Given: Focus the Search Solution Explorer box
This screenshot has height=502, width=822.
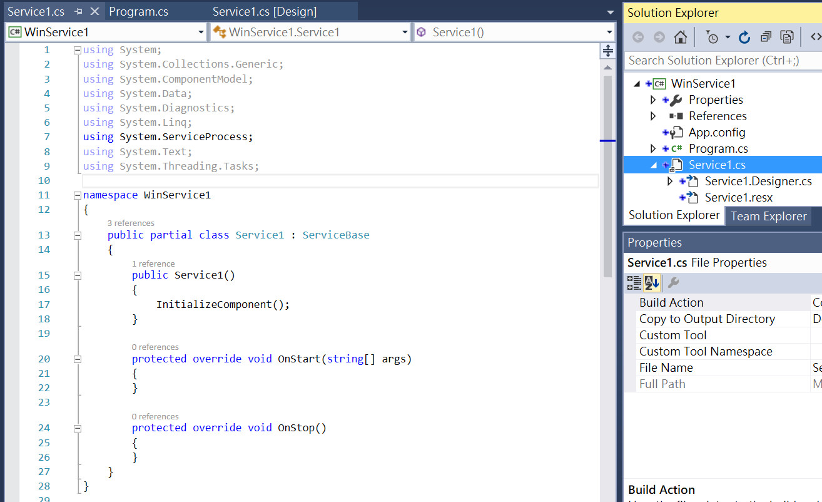Looking at the screenshot, I should click(x=723, y=61).
